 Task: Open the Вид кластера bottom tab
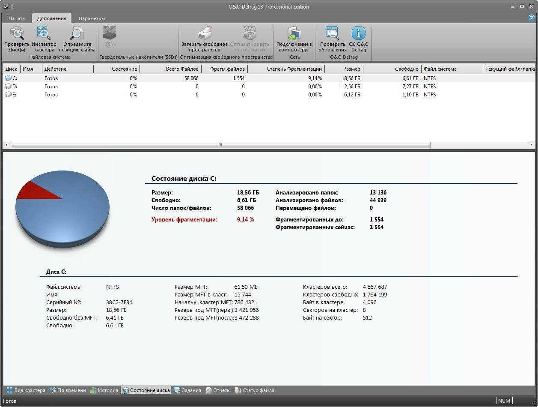click(26, 390)
